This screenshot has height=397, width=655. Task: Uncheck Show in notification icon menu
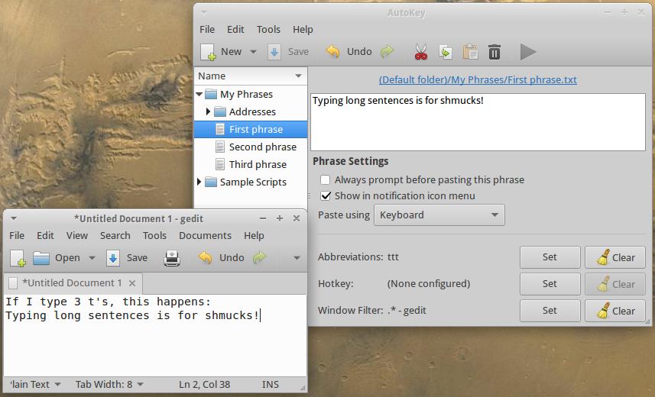click(x=326, y=196)
